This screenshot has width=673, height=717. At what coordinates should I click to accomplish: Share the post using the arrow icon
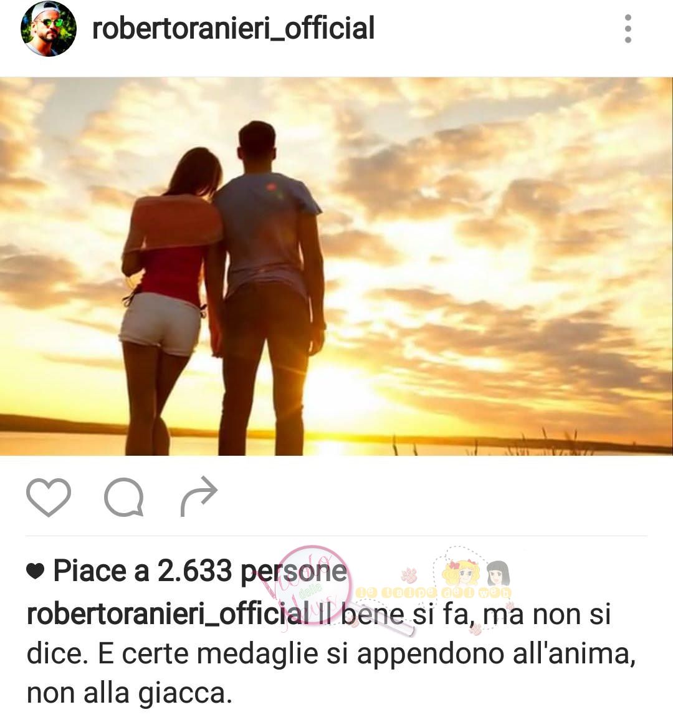pyautogui.click(x=199, y=496)
